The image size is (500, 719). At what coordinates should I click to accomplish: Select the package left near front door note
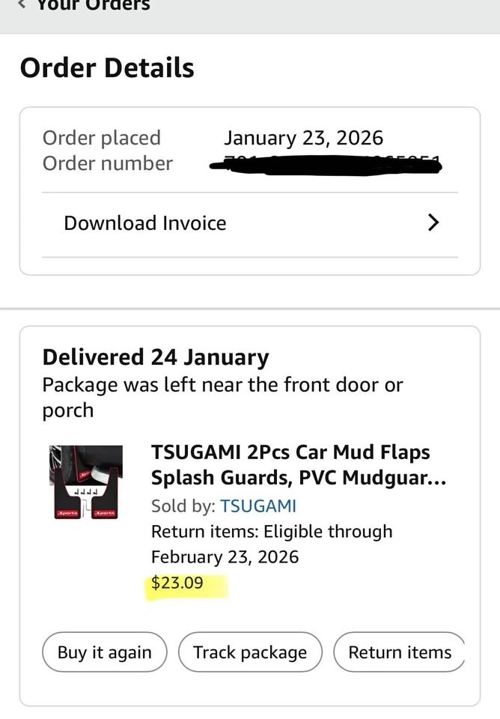[x=222, y=398]
